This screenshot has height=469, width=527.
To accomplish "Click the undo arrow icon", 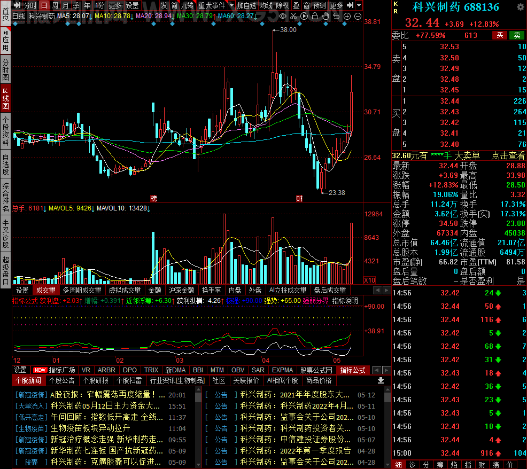I will [336, 16].
